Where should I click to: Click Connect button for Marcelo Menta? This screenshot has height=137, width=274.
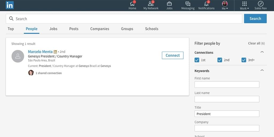click(x=173, y=55)
